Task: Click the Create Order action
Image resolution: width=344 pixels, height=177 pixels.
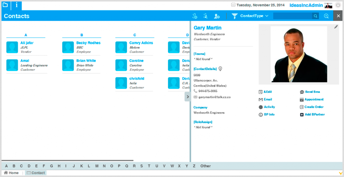Action: point(311,107)
